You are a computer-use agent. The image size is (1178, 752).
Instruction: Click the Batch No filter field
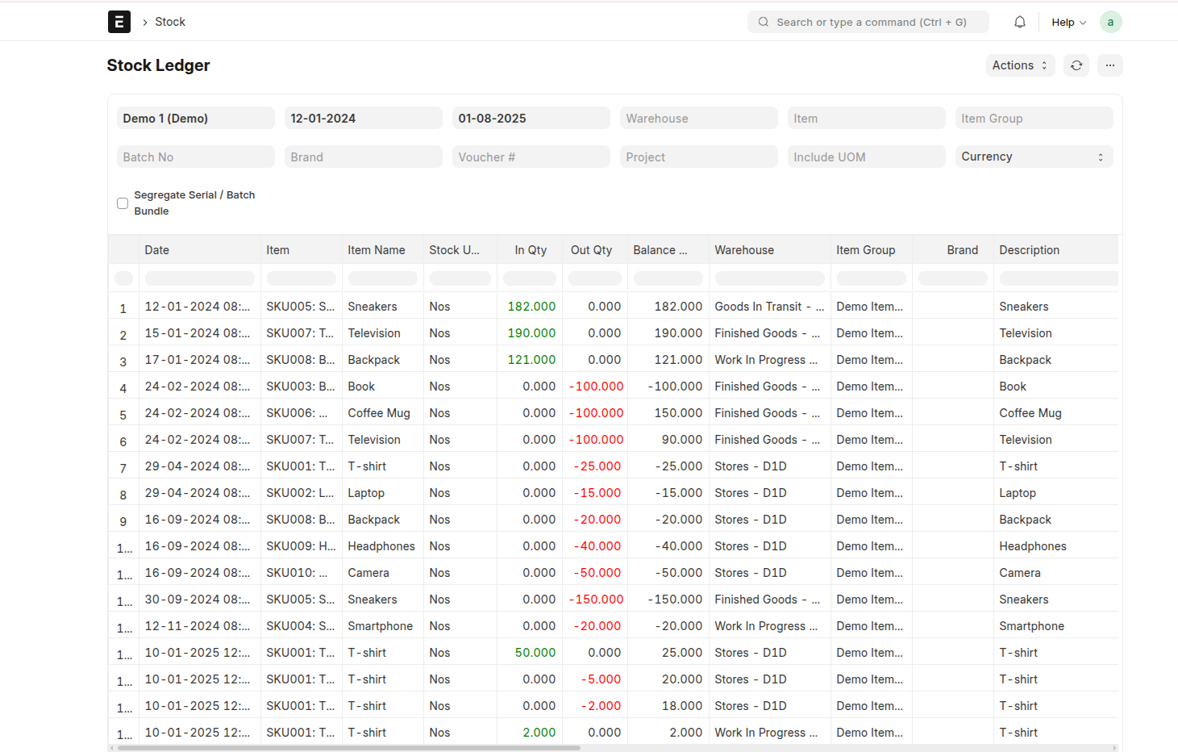pyautogui.click(x=195, y=157)
